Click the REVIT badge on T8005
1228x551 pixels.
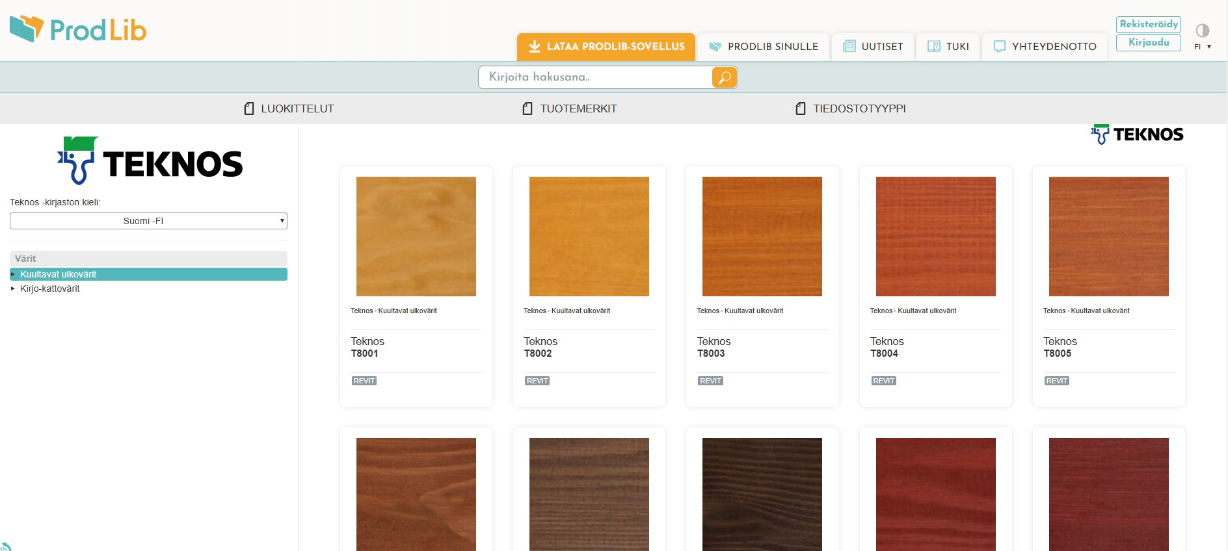1057,381
